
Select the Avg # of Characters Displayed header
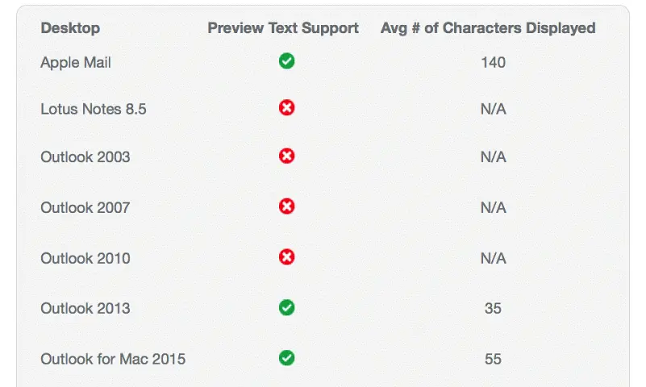(488, 28)
